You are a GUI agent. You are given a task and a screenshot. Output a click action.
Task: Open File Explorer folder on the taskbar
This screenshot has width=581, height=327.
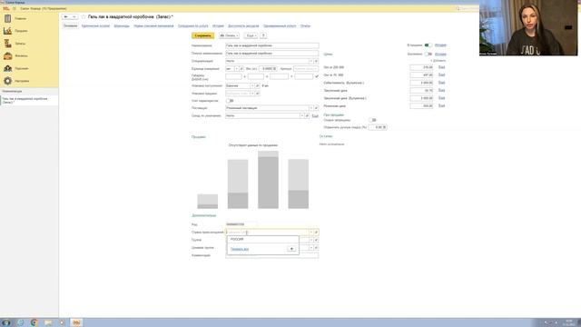48,322
